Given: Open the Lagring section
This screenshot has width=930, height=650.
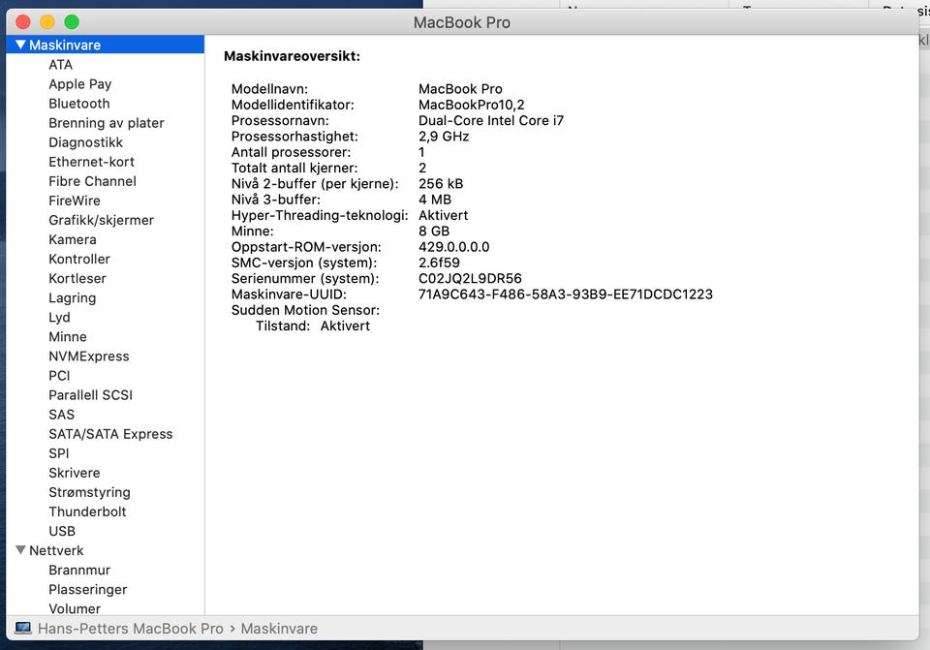Looking at the screenshot, I should 73,297.
